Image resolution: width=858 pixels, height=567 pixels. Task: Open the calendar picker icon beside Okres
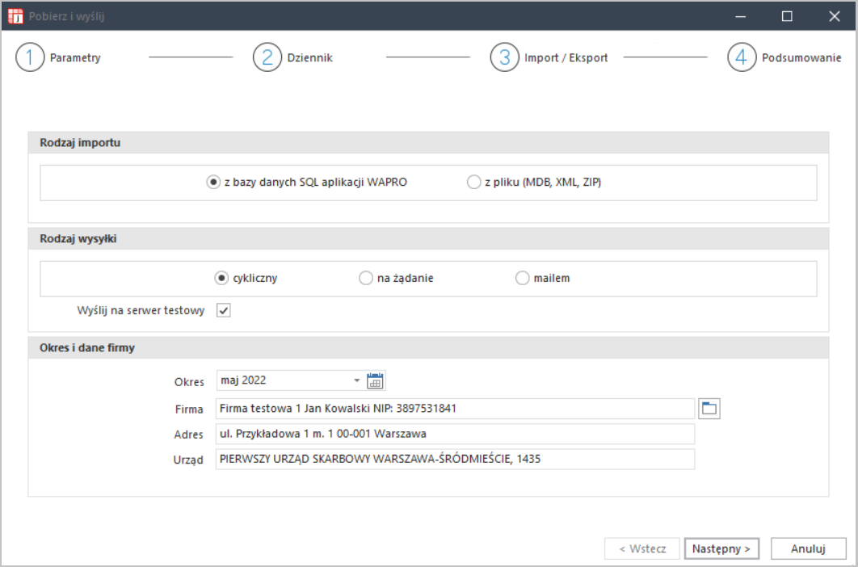tap(376, 380)
